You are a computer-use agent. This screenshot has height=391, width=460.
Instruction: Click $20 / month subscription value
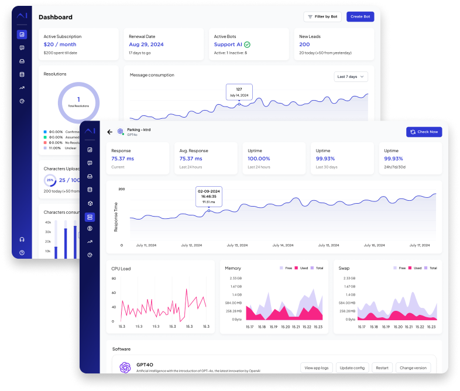point(60,44)
